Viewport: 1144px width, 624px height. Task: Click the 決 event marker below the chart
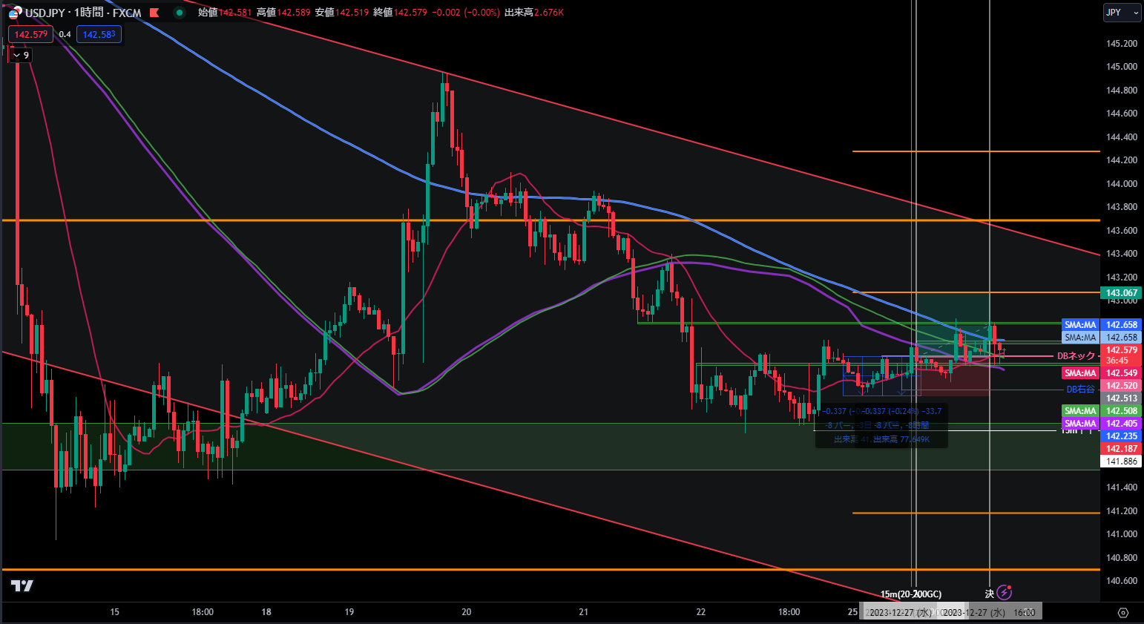coord(990,593)
